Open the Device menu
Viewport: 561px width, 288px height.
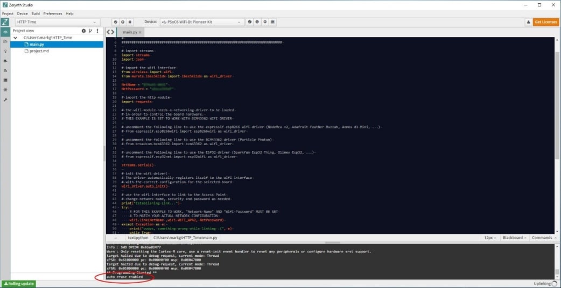[22, 13]
